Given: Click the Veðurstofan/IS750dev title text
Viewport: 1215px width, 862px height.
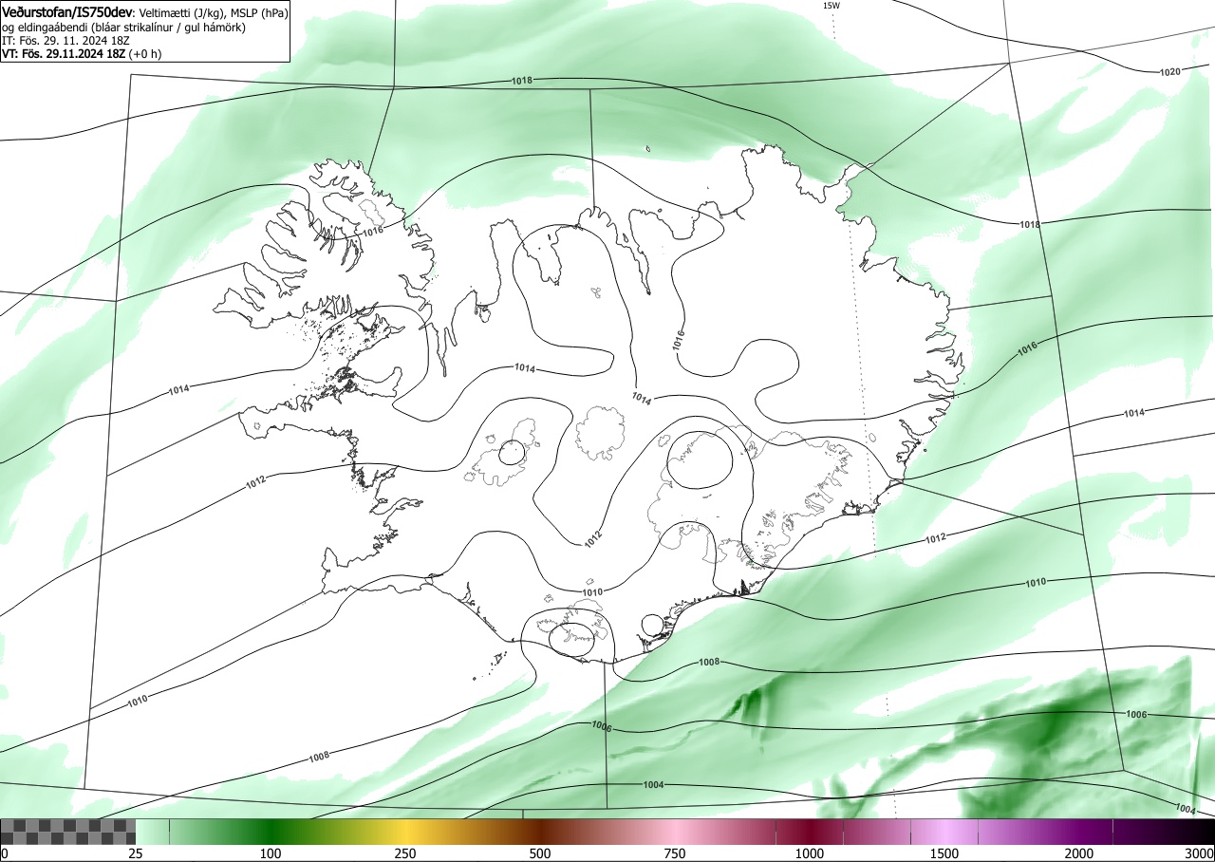Looking at the screenshot, I should tap(68, 12).
